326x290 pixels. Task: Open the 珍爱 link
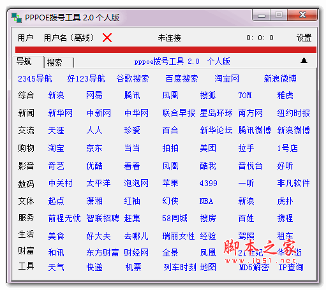(132, 130)
